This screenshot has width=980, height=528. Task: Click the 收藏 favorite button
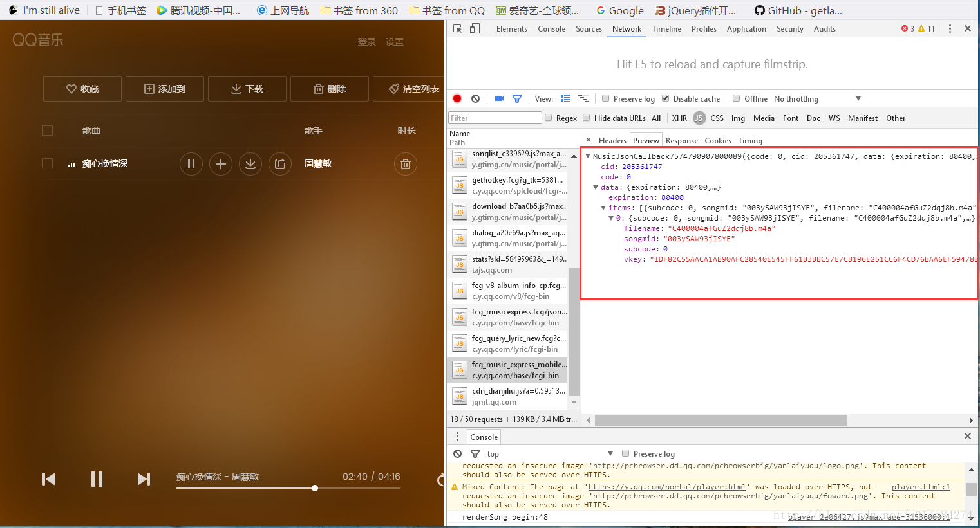(82, 89)
